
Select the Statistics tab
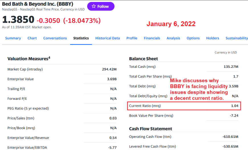click(81, 38)
